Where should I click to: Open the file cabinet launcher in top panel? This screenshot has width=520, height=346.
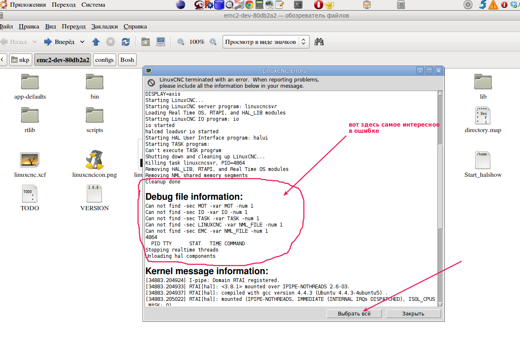(x=401, y=5)
